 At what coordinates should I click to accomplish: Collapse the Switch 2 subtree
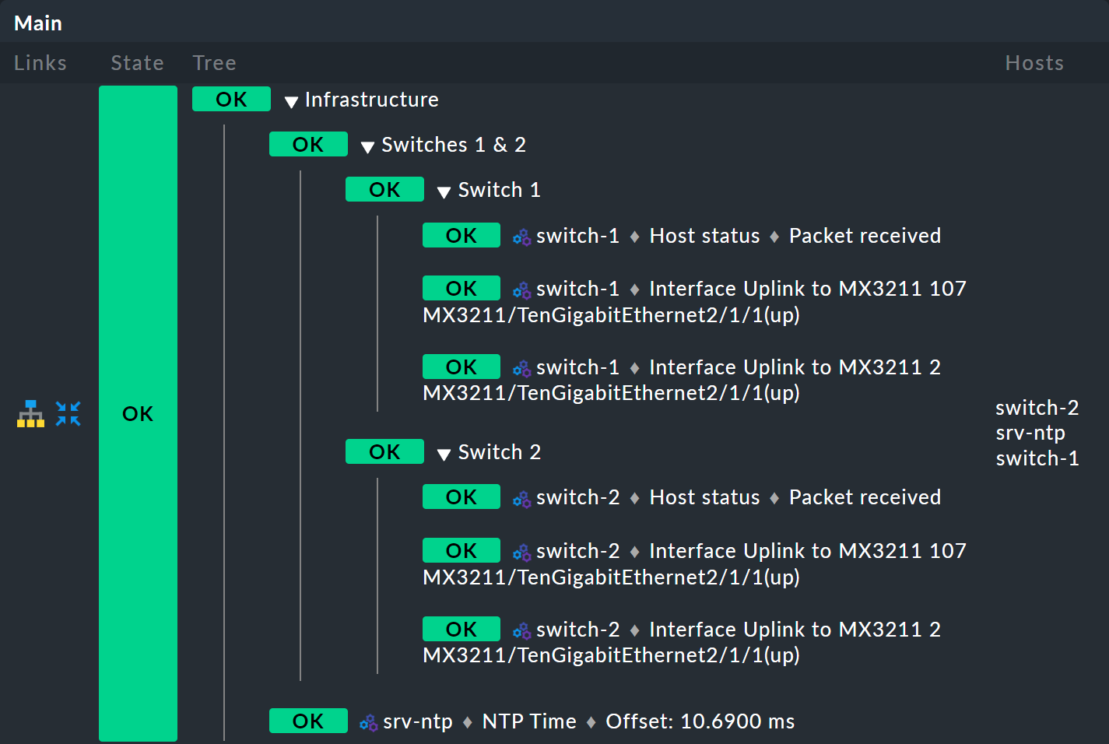(x=444, y=454)
